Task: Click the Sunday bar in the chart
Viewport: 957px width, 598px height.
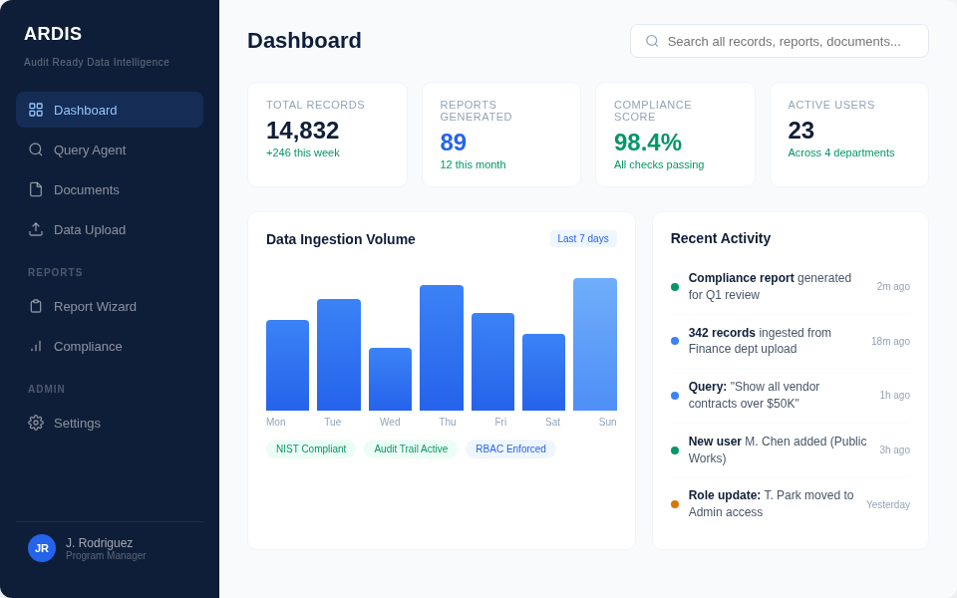Action: click(x=594, y=344)
